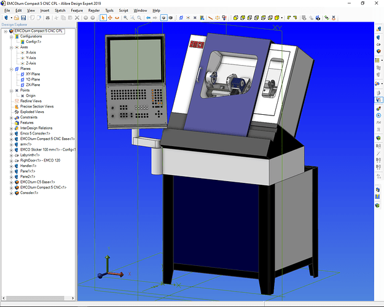Open the Sketch menu
This screenshot has width=384, height=307.
pyautogui.click(x=60, y=10)
